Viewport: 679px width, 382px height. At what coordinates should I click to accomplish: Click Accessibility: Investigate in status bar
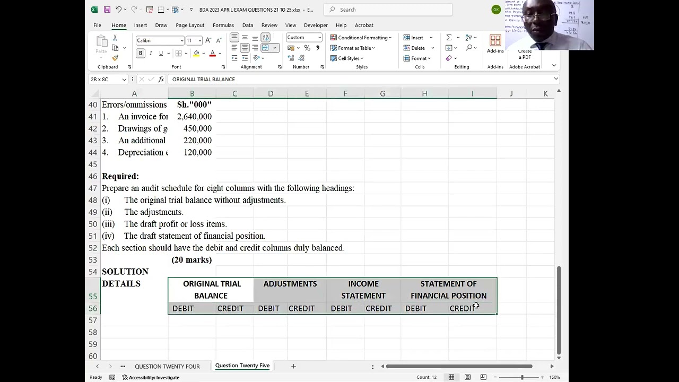coord(151,377)
